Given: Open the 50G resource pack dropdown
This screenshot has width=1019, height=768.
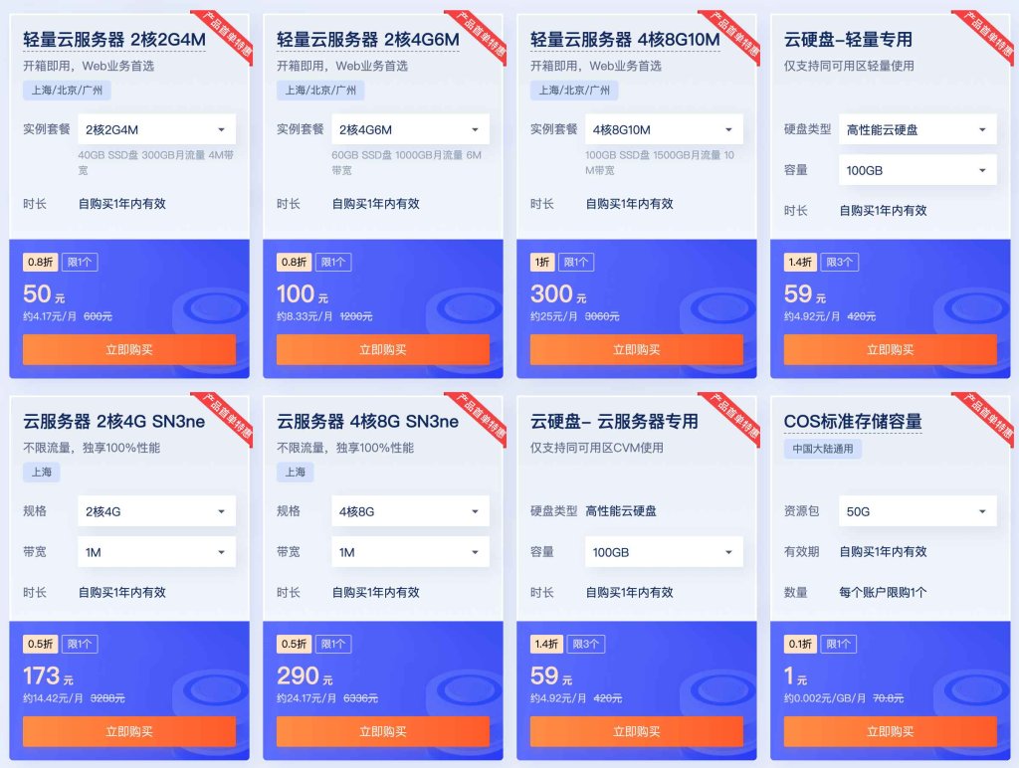Looking at the screenshot, I should click(917, 511).
